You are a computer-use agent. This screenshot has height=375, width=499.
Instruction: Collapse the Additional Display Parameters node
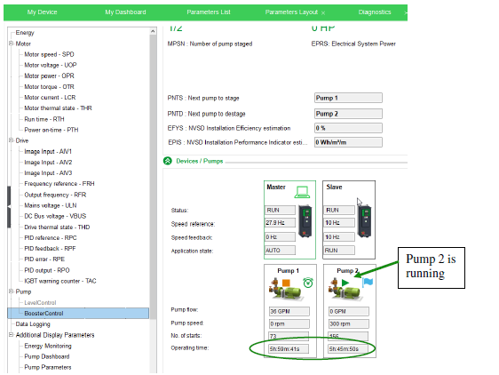click(12, 335)
